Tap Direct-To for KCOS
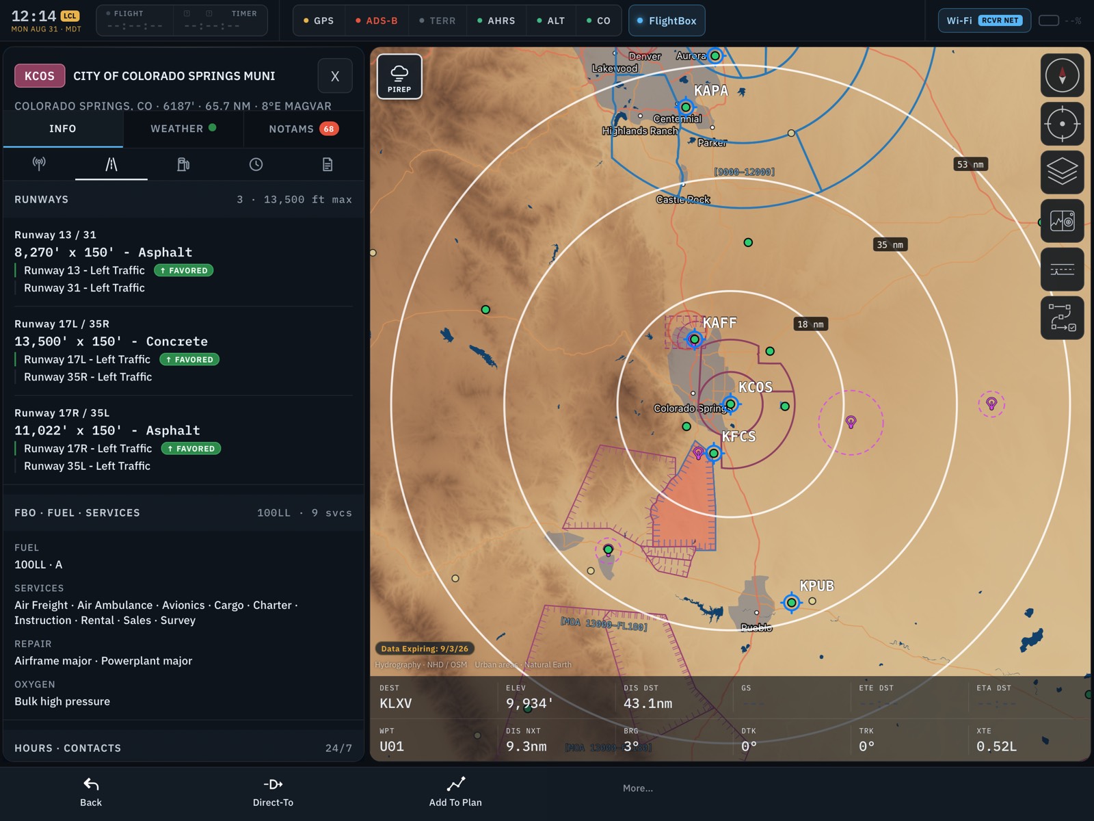 pos(273,792)
